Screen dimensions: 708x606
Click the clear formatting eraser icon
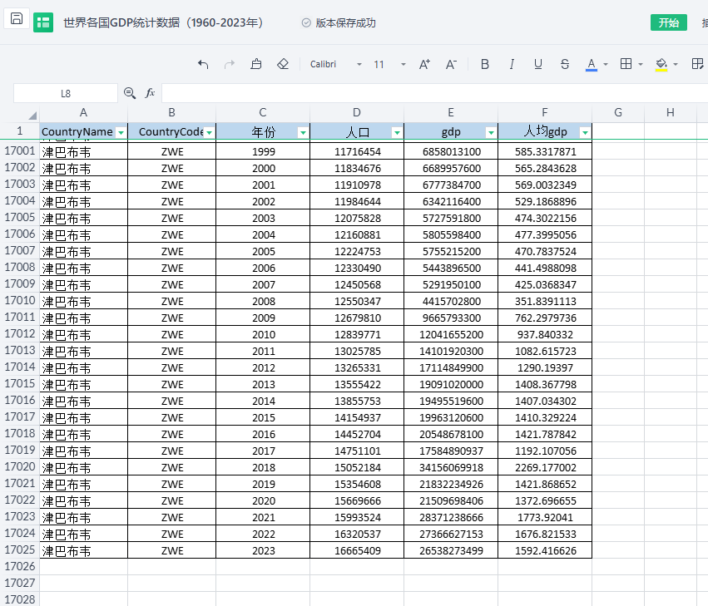tap(283, 65)
